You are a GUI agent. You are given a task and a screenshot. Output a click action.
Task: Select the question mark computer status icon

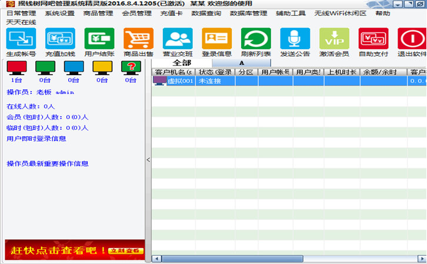tap(131, 67)
